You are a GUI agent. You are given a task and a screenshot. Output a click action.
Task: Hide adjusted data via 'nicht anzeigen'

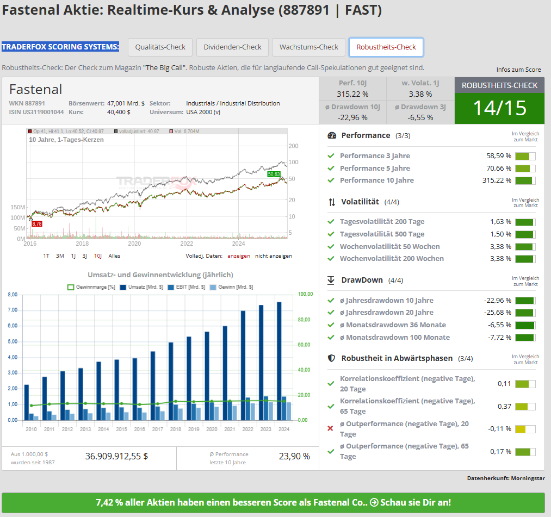[x=274, y=256]
